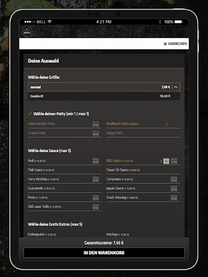Open info icon for Currysauce
Screen dimensions: 208x277
[174, 179]
